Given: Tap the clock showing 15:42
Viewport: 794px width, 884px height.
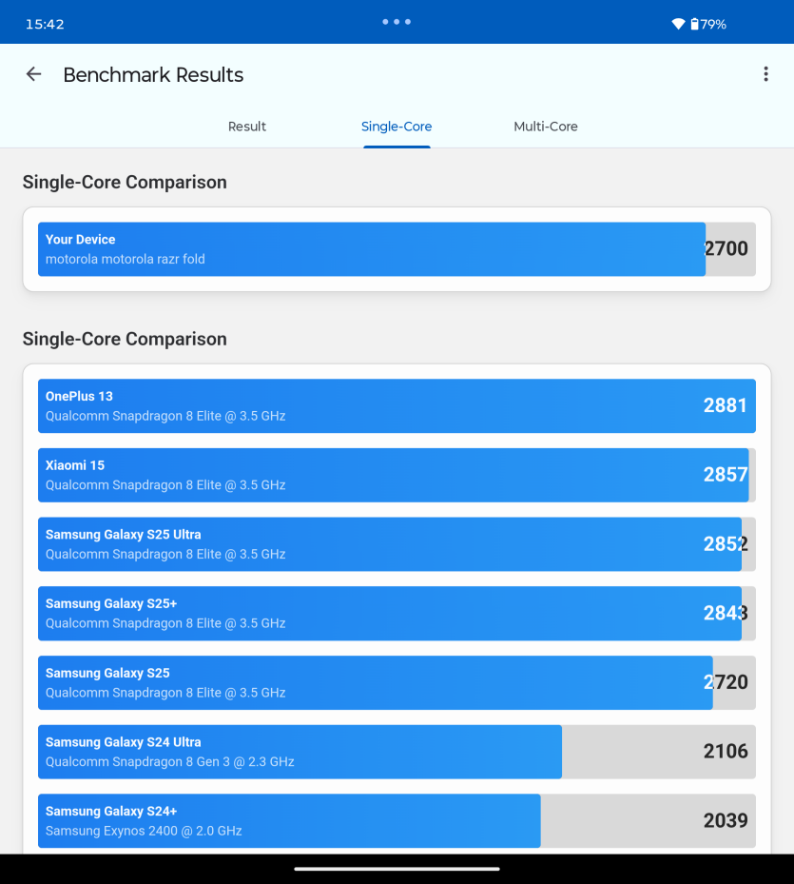Looking at the screenshot, I should pyautogui.click(x=45, y=24).
